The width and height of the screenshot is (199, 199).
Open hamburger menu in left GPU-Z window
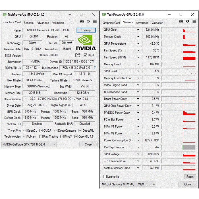point(95,21)
